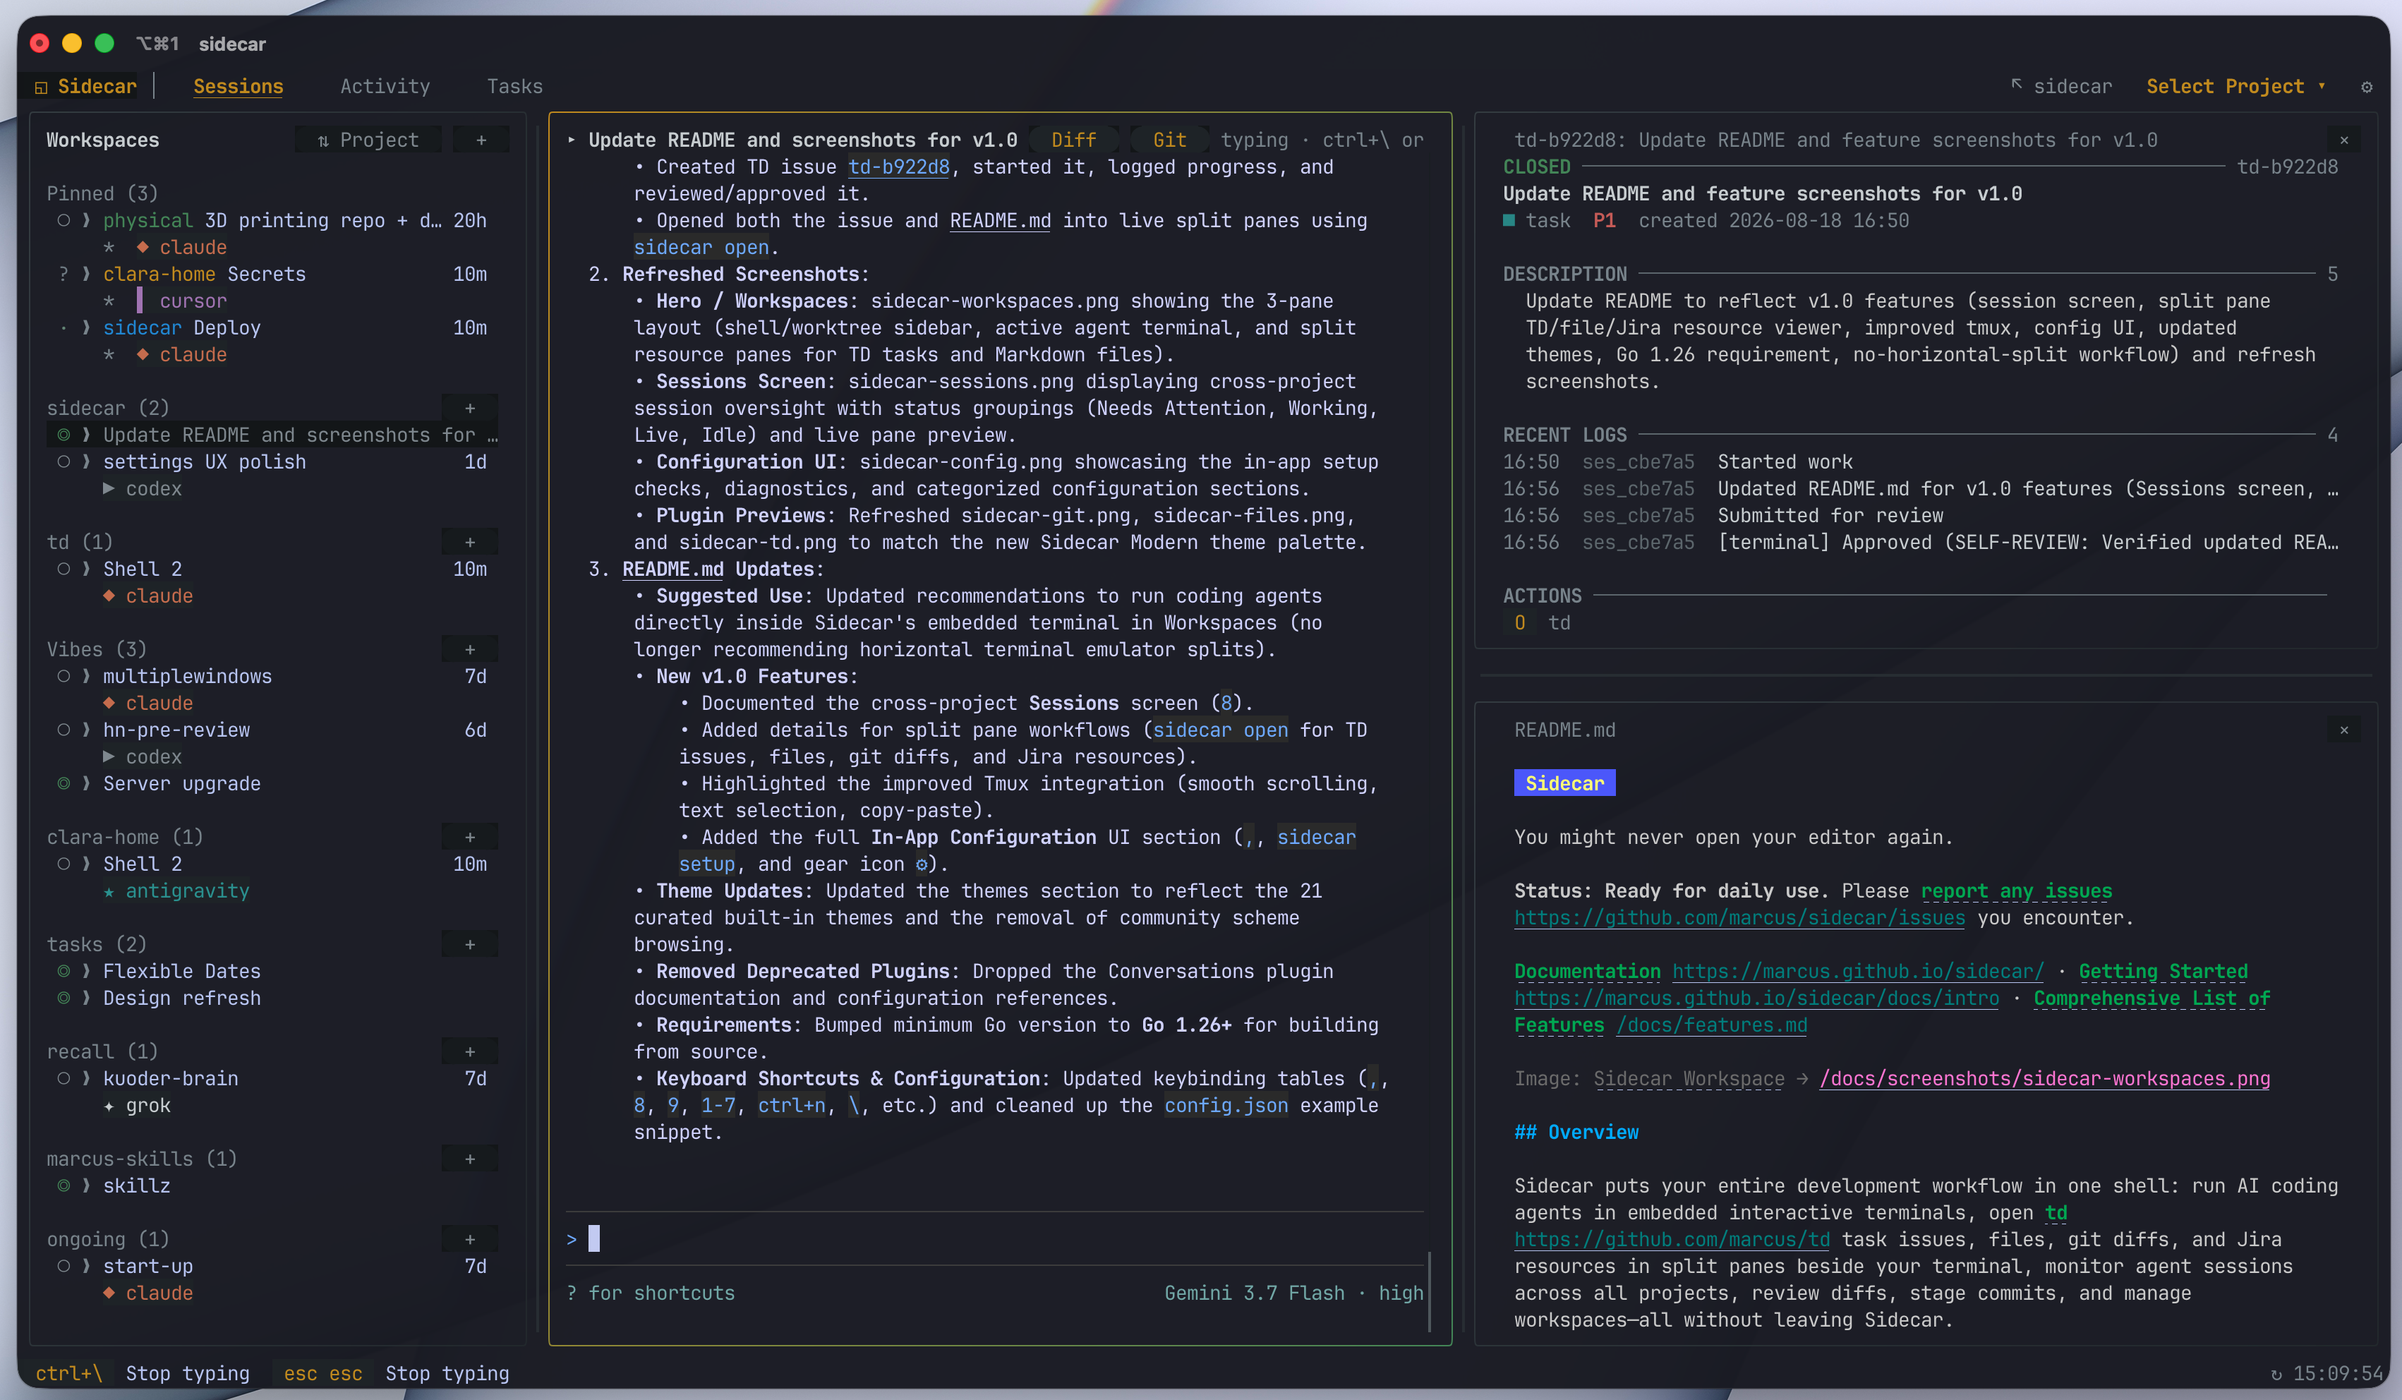Add a session to the tasks group
Screen dimensions: 2402x1400
(470, 944)
